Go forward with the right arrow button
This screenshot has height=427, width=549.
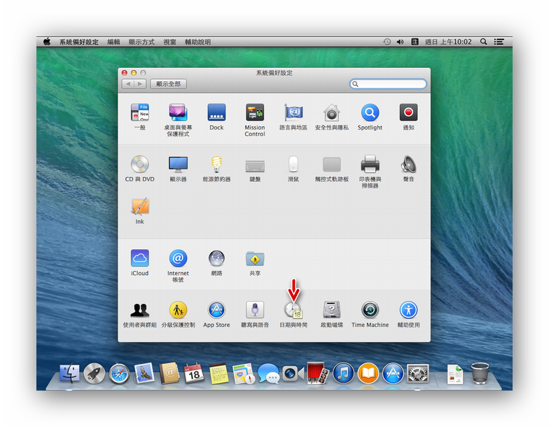tap(140, 84)
